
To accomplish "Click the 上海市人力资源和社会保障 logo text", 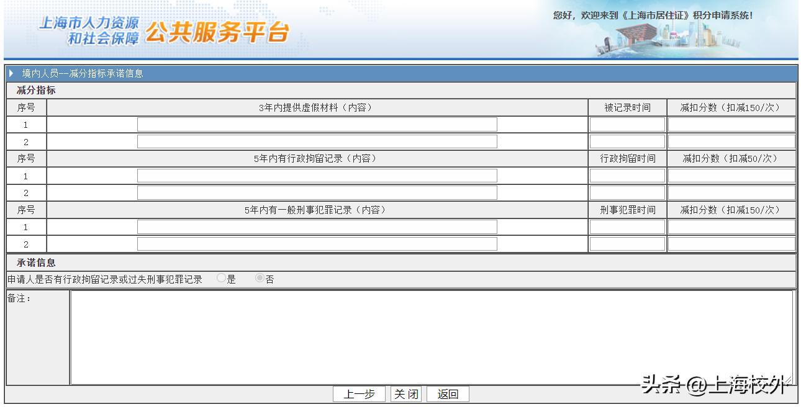I will pyautogui.click(x=89, y=31).
